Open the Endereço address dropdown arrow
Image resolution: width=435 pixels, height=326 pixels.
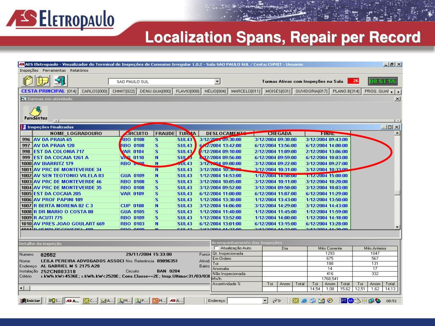click(x=265, y=301)
